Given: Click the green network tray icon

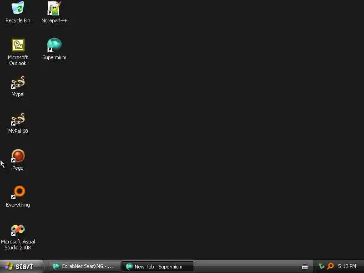Looking at the screenshot, I should click(x=321, y=266).
